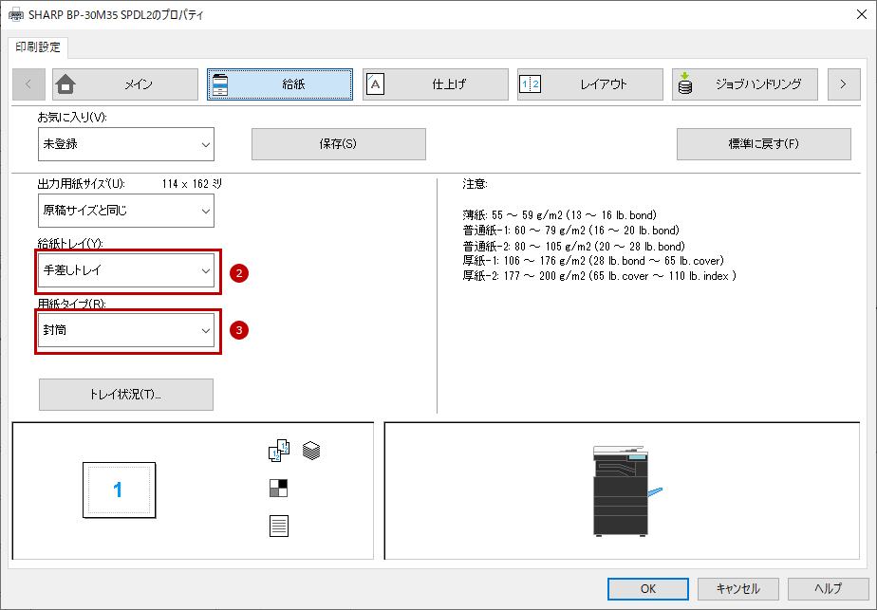This screenshot has width=877, height=610.
Task: Click the black and white color mode icon
Action: click(x=278, y=489)
